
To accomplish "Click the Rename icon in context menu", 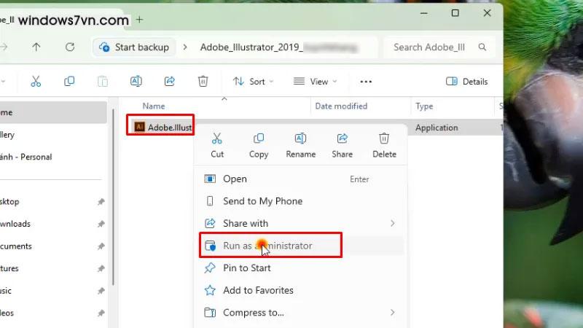I will (x=300, y=139).
